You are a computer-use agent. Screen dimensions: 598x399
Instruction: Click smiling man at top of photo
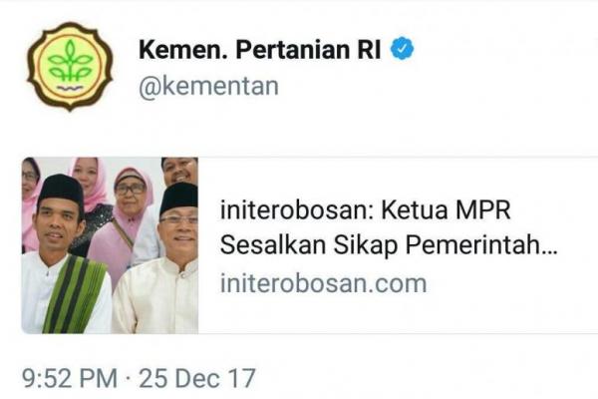pyautogui.click(x=180, y=170)
